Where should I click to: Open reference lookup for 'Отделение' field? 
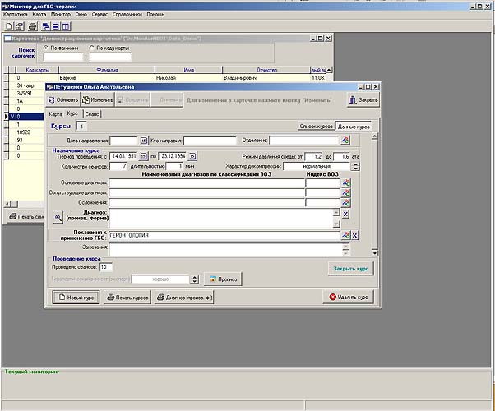[345, 141]
